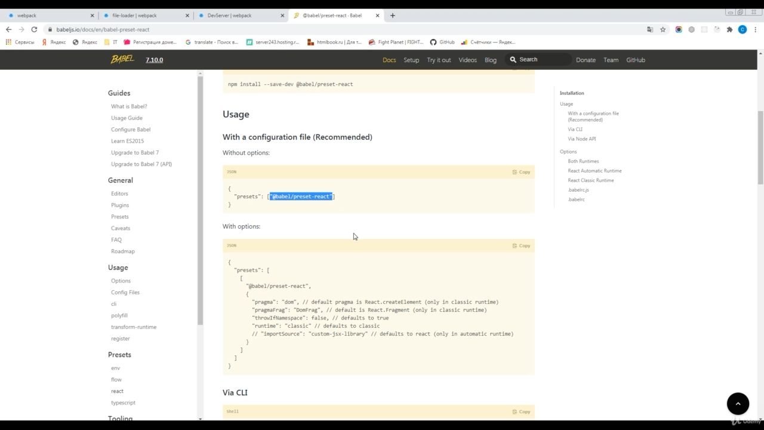Open Presets under General
764x430 pixels.
[119, 217]
